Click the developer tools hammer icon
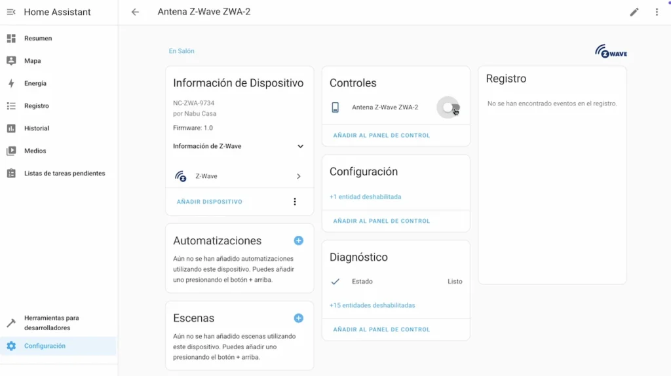This screenshot has width=671, height=376. click(x=11, y=322)
